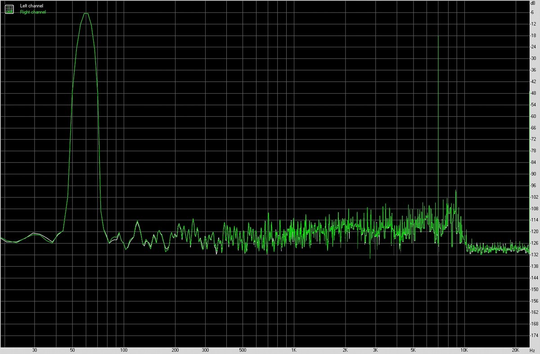The height and width of the screenshot is (354, 540).
Task: Click the 50 Hz label under the main peak
Action: click(x=72, y=349)
